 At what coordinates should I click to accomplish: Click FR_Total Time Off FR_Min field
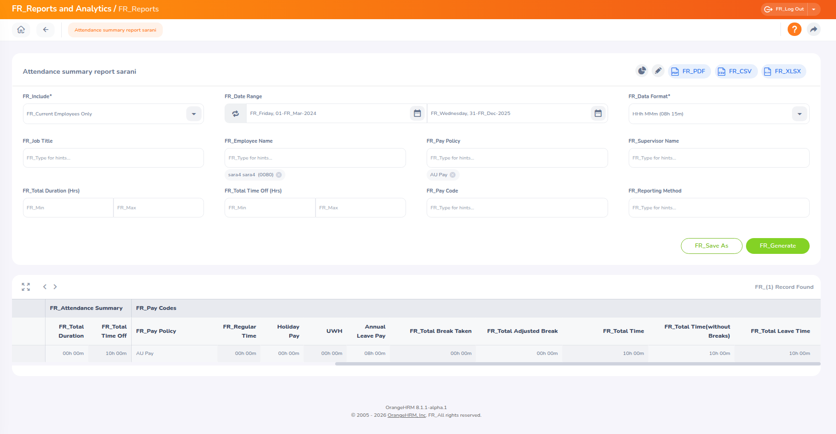270,208
